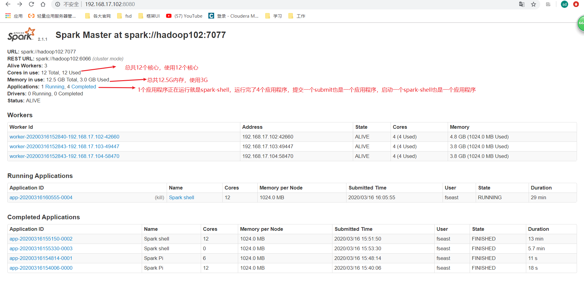This screenshot has height=297, width=584.
Task: Open running app app-20200316160555-0004
Action: 41,197
